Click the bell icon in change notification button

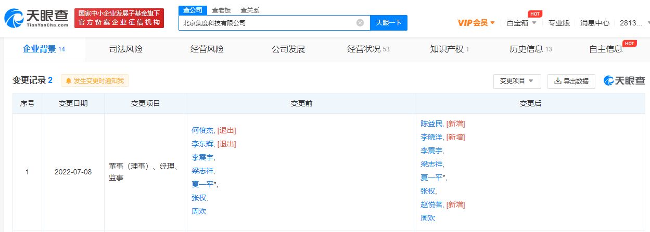[x=68, y=81]
